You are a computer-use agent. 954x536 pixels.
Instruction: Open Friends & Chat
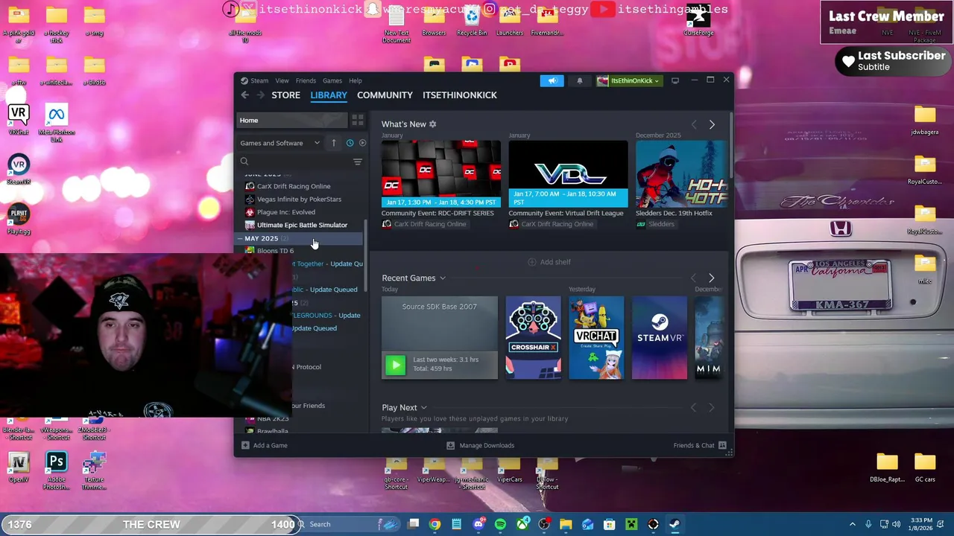[x=699, y=445]
